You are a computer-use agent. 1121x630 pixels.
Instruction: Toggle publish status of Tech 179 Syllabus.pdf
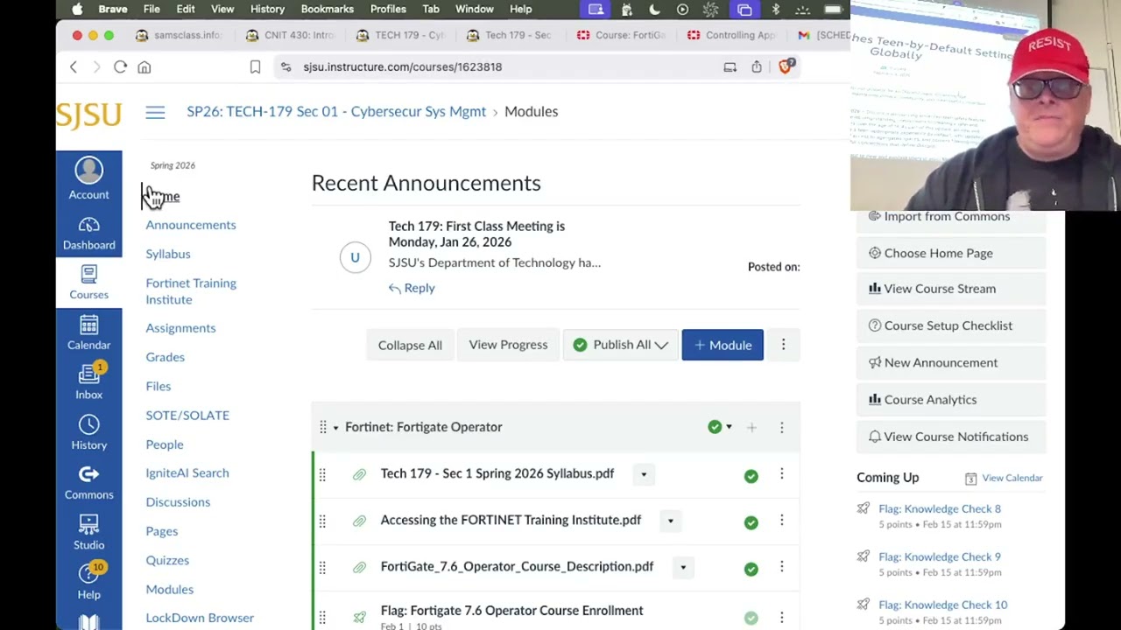click(x=751, y=476)
